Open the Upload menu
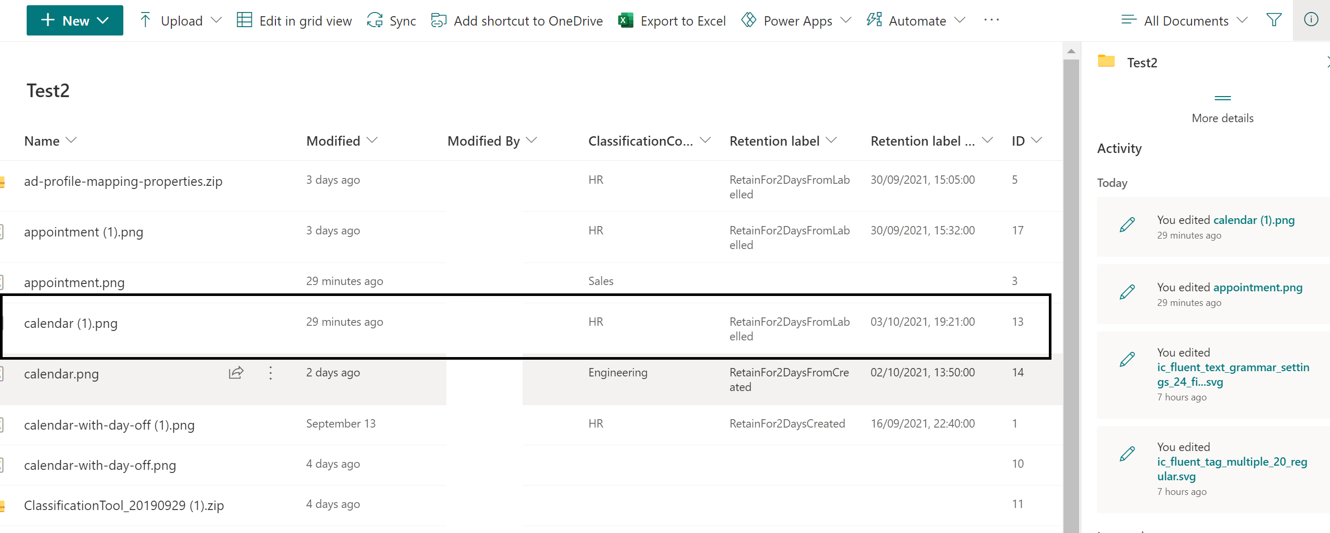This screenshot has height=533, width=1330. coord(180,20)
